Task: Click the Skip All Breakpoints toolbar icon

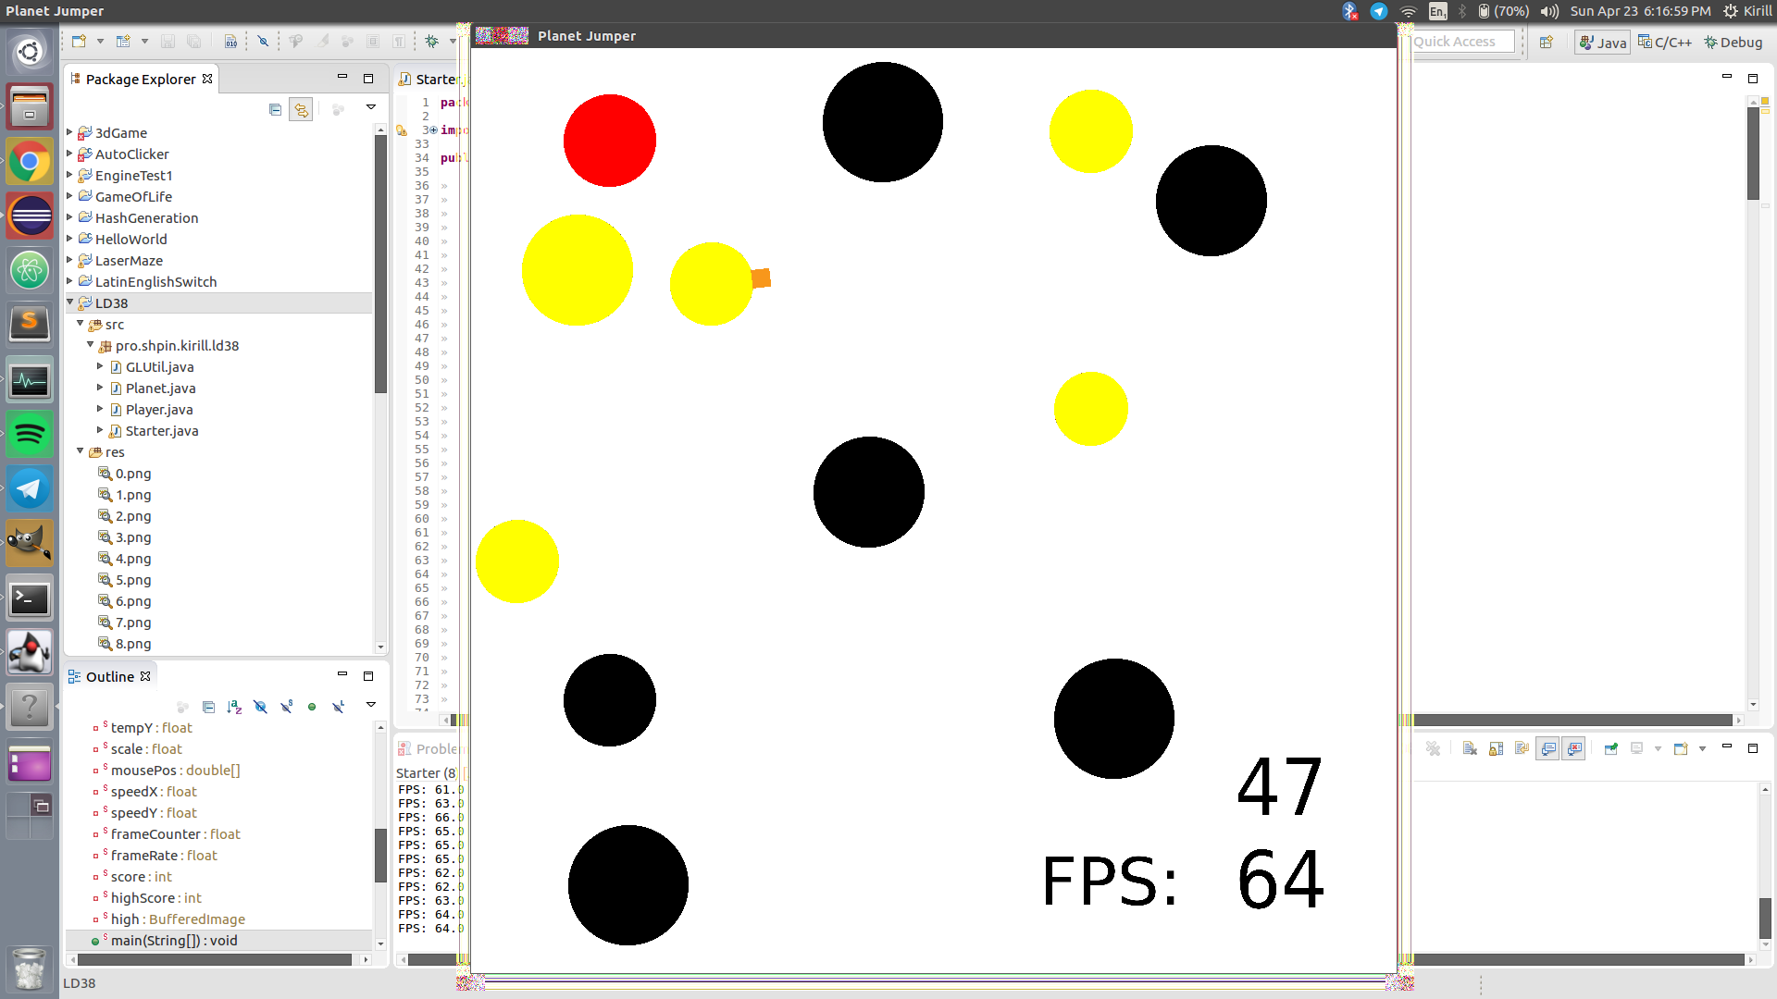Action: click(263, 42)
